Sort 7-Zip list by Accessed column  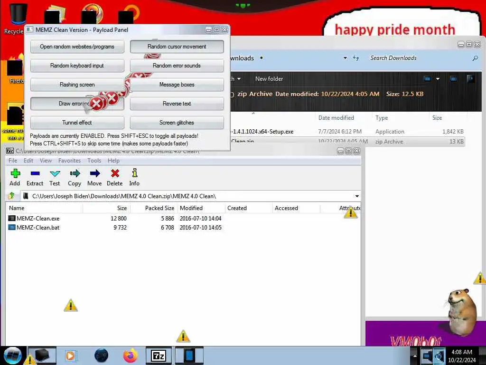tap(296, 208)
